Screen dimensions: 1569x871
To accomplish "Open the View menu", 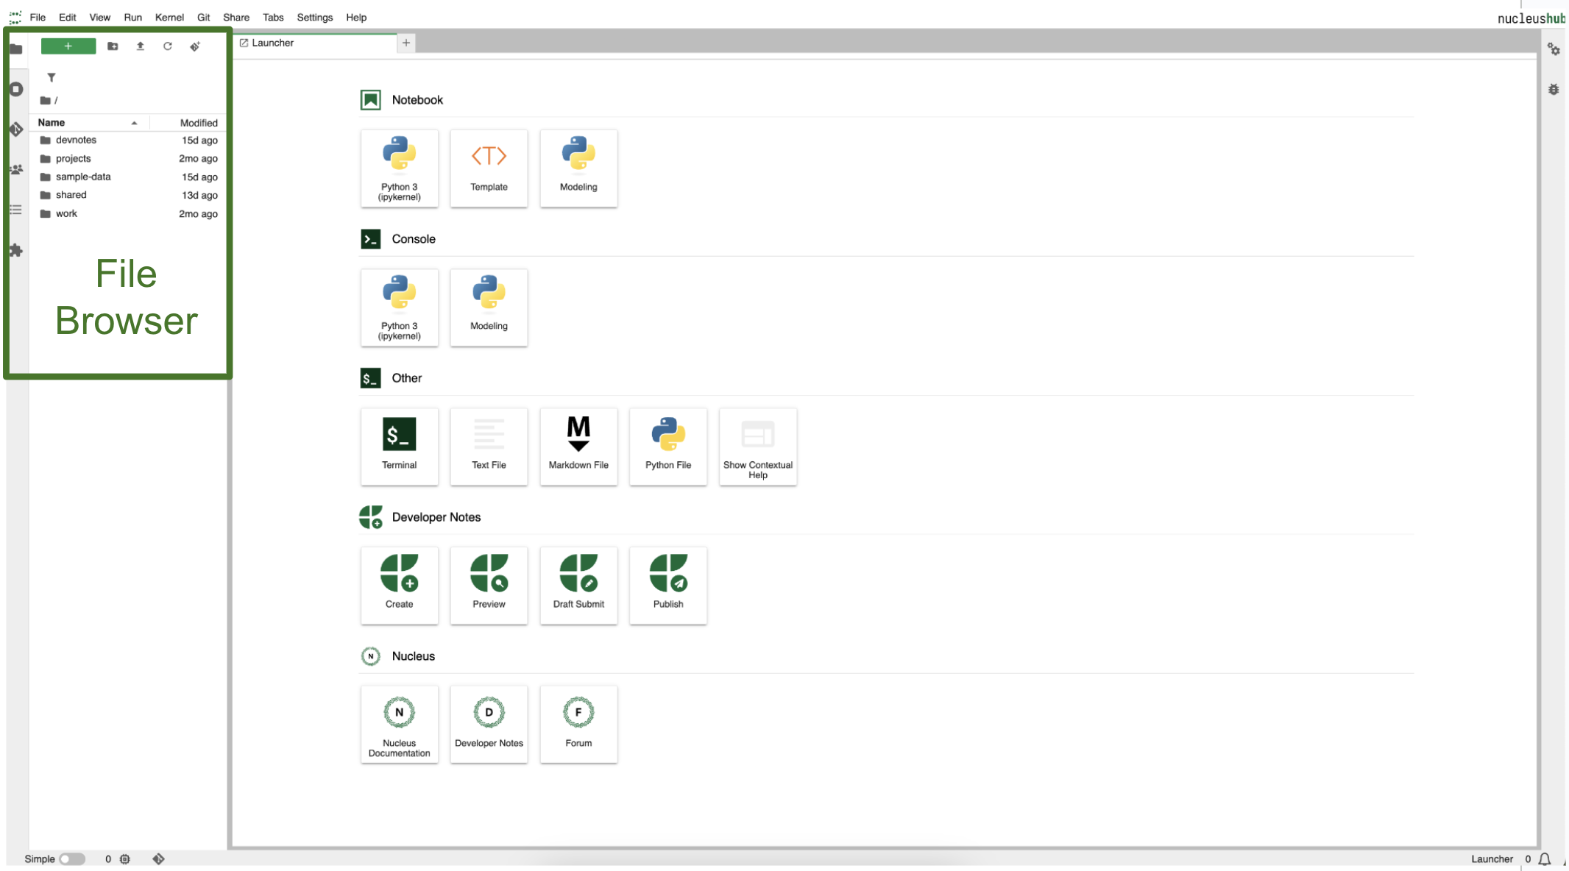I will pyautogui.click(x=99, y=17).
